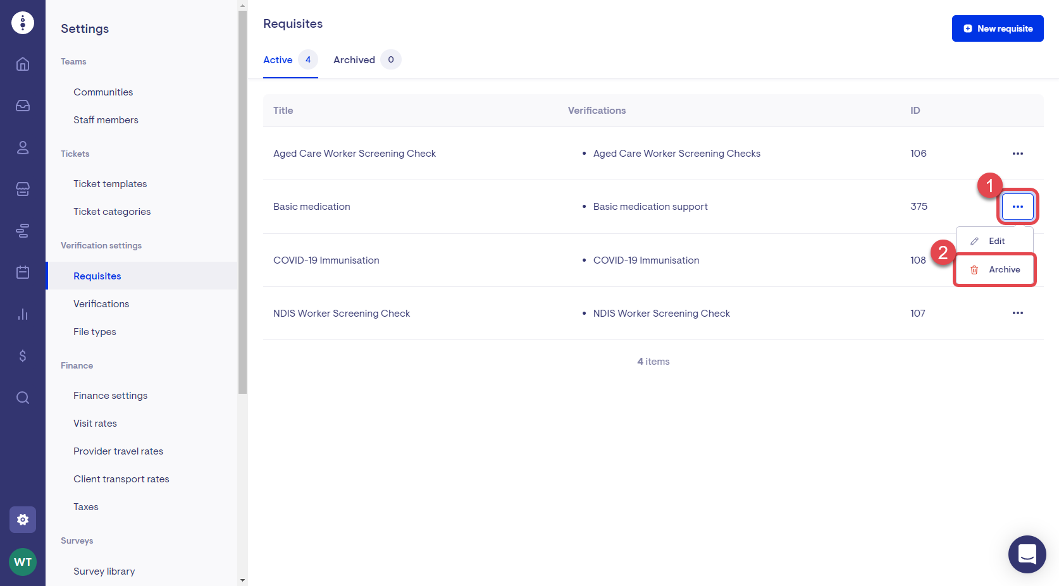Open the person icon in sidebar
The image size is (1059, 586).
pyautogui.click(x=23, y=147)
